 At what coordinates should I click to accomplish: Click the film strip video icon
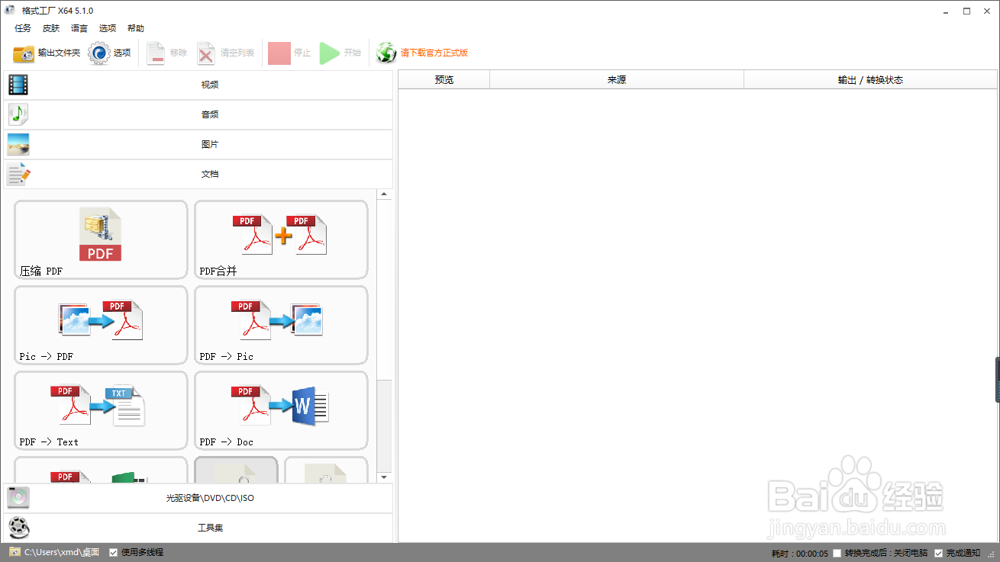18,85
